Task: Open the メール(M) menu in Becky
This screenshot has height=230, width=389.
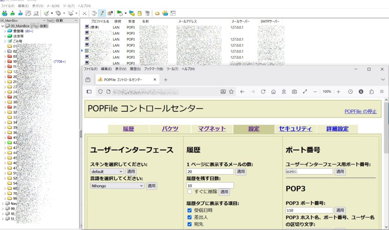Action: [53, 6]
